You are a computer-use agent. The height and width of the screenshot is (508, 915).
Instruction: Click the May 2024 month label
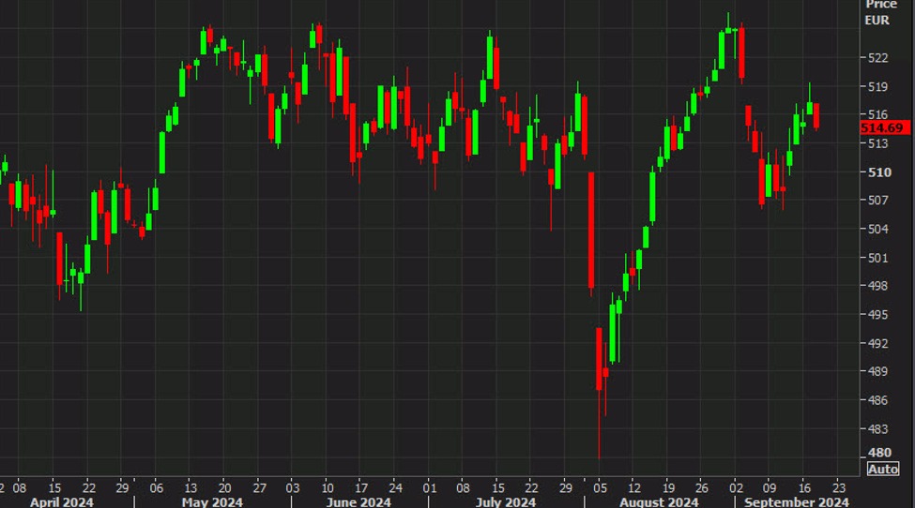click(212, 502)
